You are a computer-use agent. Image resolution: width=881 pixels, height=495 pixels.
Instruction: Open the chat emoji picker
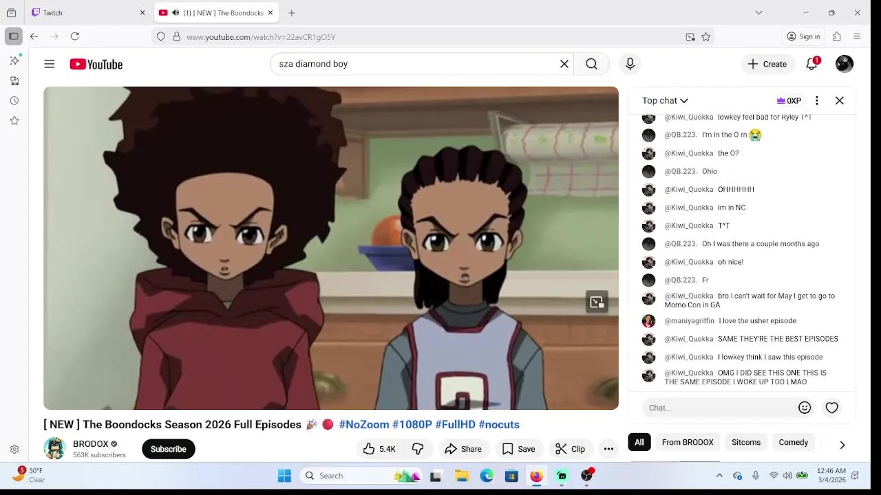click(x=805, y=408)
